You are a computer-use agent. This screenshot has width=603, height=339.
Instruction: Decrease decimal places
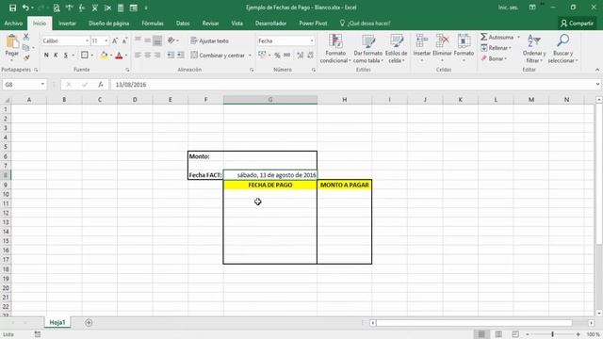point(310,56)
